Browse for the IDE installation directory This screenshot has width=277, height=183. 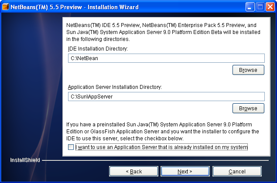248,70
